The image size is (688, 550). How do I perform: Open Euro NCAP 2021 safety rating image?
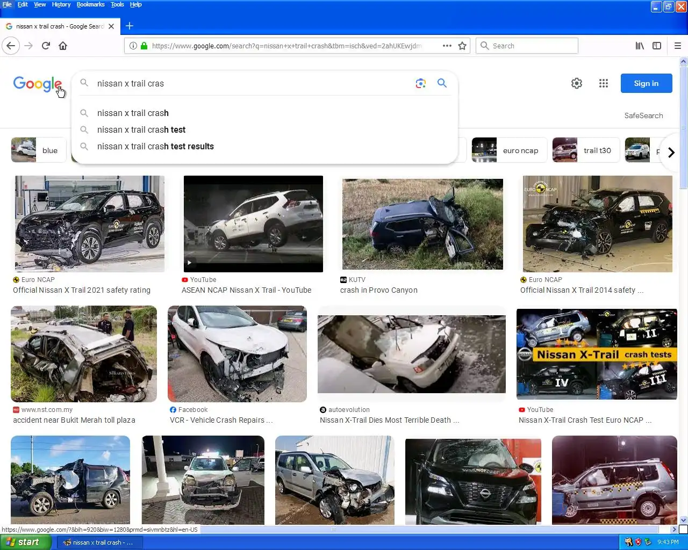pos(90,224)
